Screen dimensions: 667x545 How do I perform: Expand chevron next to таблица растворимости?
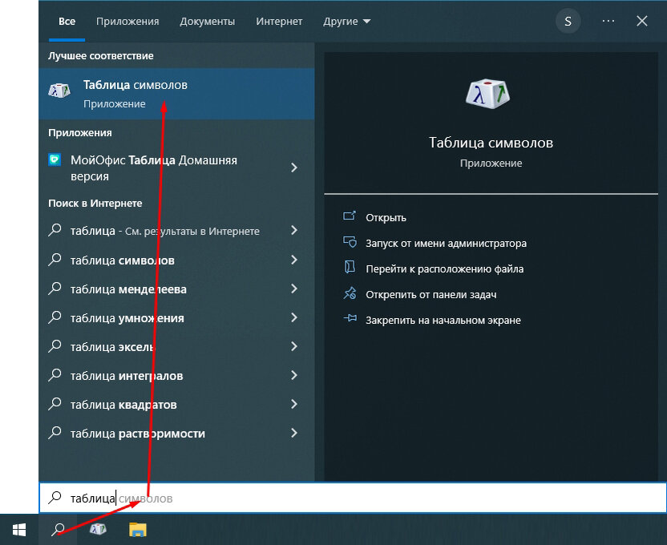point(294,433)
